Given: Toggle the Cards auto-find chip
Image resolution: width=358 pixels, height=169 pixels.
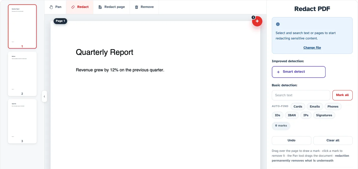Looking at the screenshot, I should pos(298,106).
